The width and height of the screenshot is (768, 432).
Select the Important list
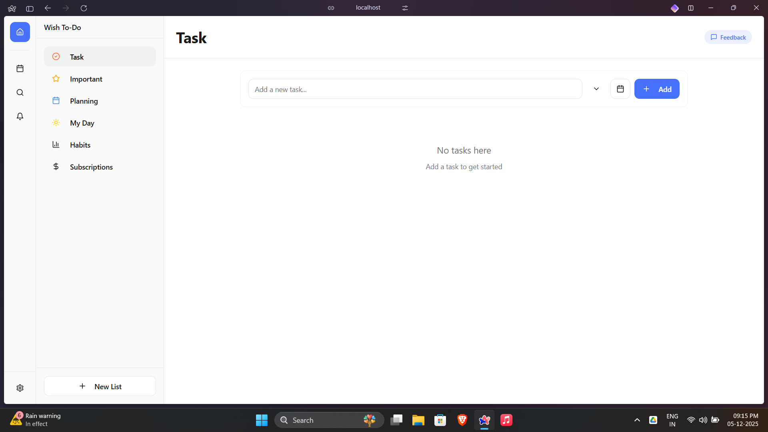tap(86, 79)
